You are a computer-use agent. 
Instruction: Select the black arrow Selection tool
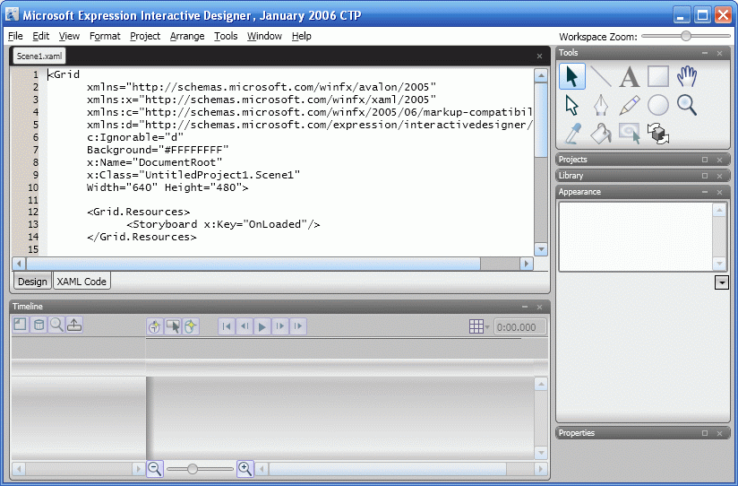571,76
